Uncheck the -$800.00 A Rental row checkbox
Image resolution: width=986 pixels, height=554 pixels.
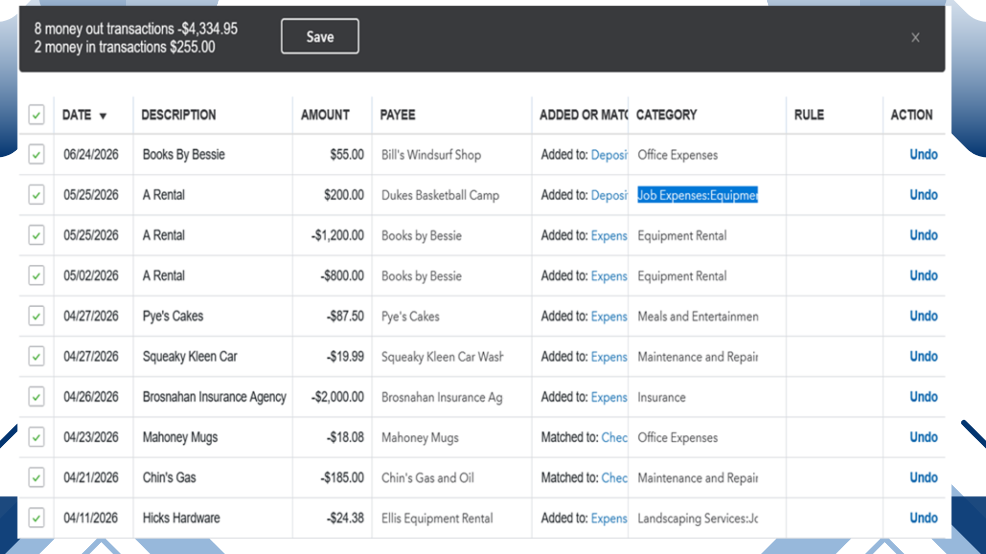tap(36, 275)
